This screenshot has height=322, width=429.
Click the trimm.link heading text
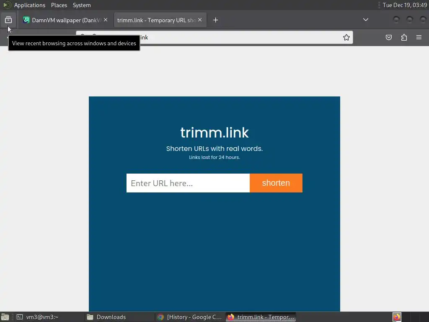coord(214,132)
